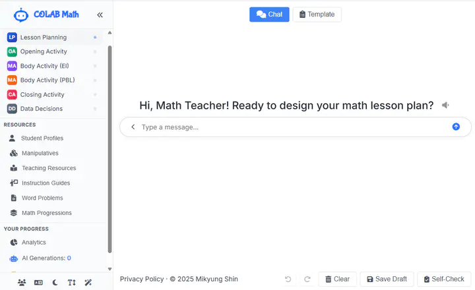Toggle dark mode with moon icon

(55, 283)
